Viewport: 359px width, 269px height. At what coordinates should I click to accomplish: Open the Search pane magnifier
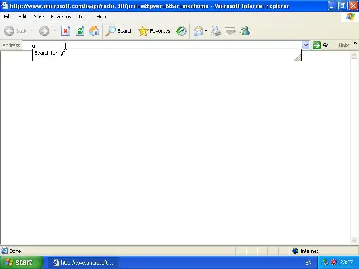click(x=110, y=31)
